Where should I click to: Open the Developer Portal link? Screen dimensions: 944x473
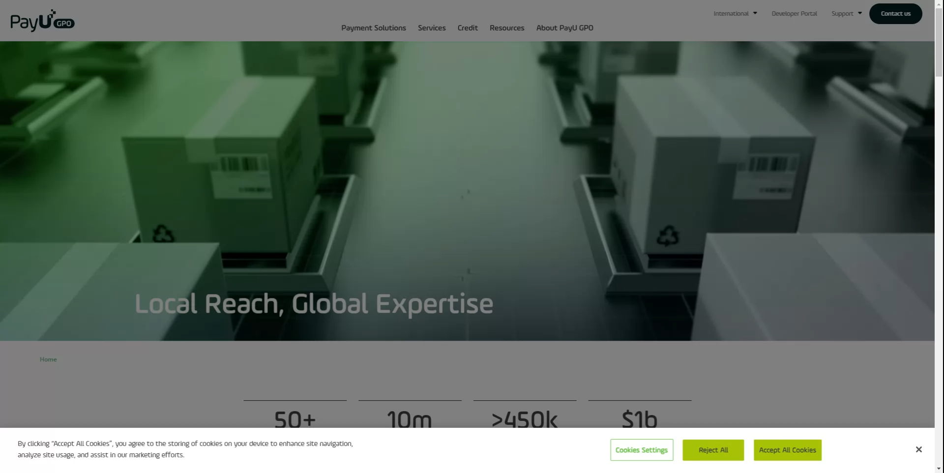coord(794,14)
